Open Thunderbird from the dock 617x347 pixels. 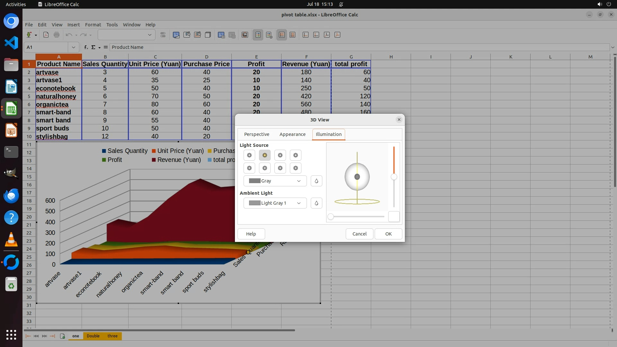[11, 196]
